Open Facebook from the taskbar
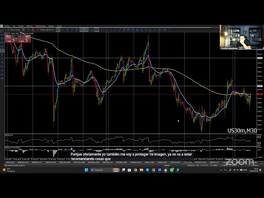The height and width of the screenshot is (198, 264). 148,170
